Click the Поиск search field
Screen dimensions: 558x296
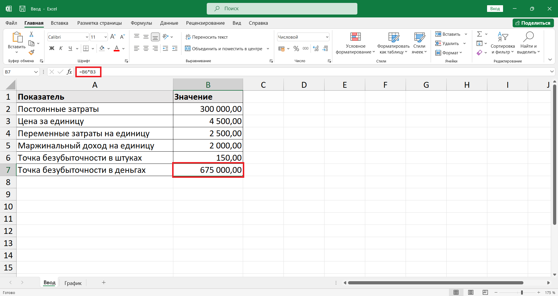click(x=282, y=9)
